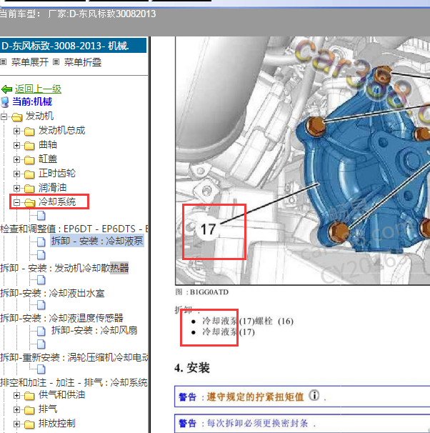
Task: Click document icon above 冷却液出水室 entry
Action: click(x=41, y=280)
